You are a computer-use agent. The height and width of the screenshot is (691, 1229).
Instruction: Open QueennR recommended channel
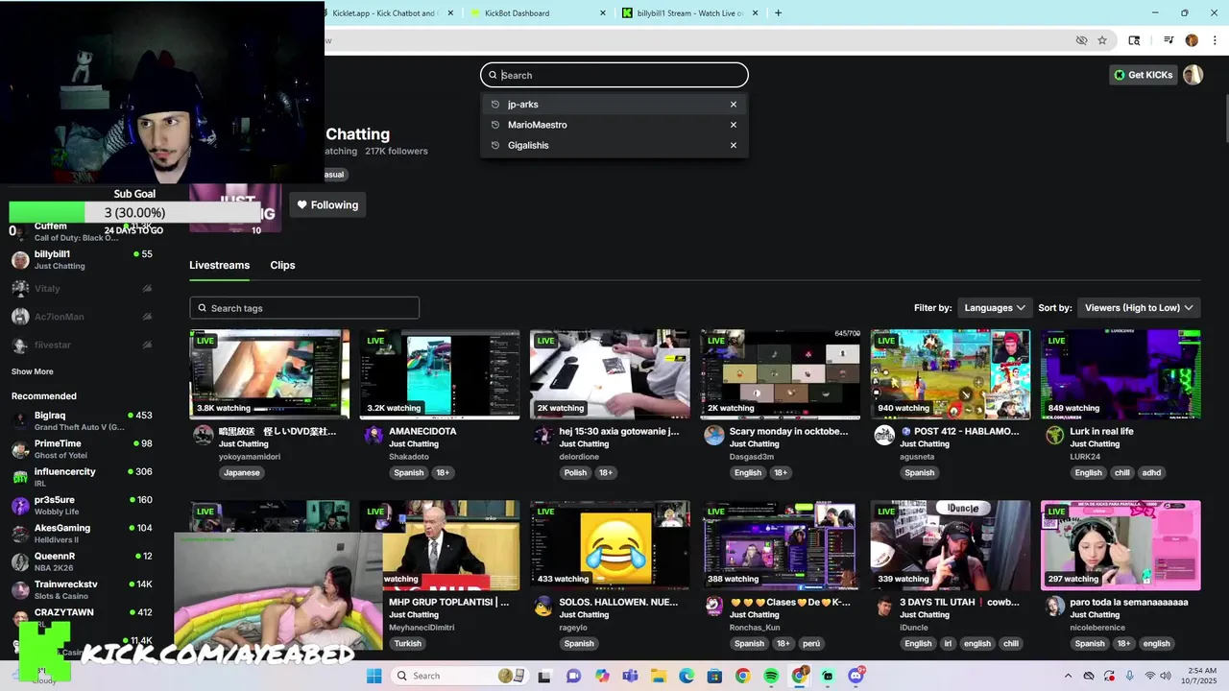(x=82, y=560)
